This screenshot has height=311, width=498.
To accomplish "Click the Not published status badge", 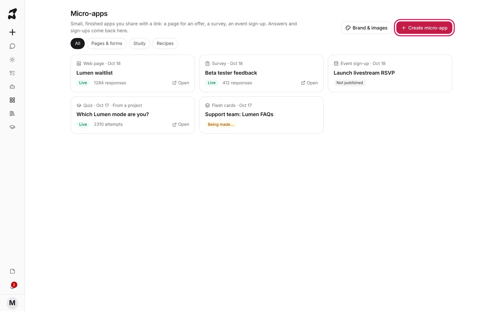I will coord(350,83).
